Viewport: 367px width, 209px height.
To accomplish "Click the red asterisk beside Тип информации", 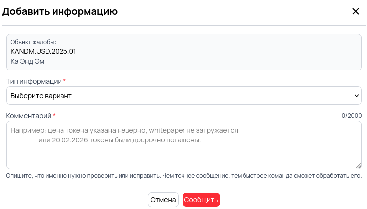I will click(64, 81).
